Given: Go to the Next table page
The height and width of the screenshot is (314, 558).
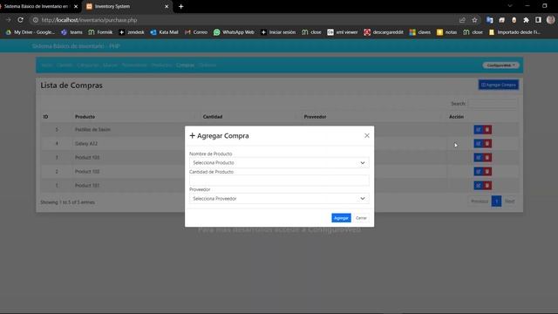Looking at the screenshot, I should pyautogui.click(x=509, y=201).
